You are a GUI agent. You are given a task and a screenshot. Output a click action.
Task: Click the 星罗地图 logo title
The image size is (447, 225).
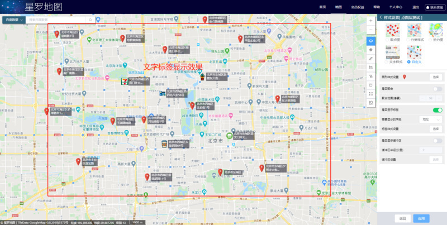(44, 7)
